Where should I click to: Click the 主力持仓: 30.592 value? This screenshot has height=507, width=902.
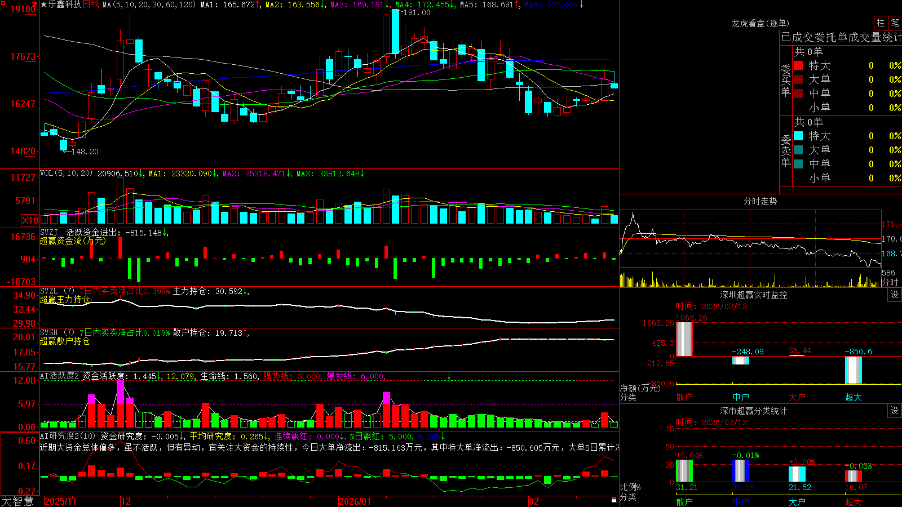(x=207, y=291)
